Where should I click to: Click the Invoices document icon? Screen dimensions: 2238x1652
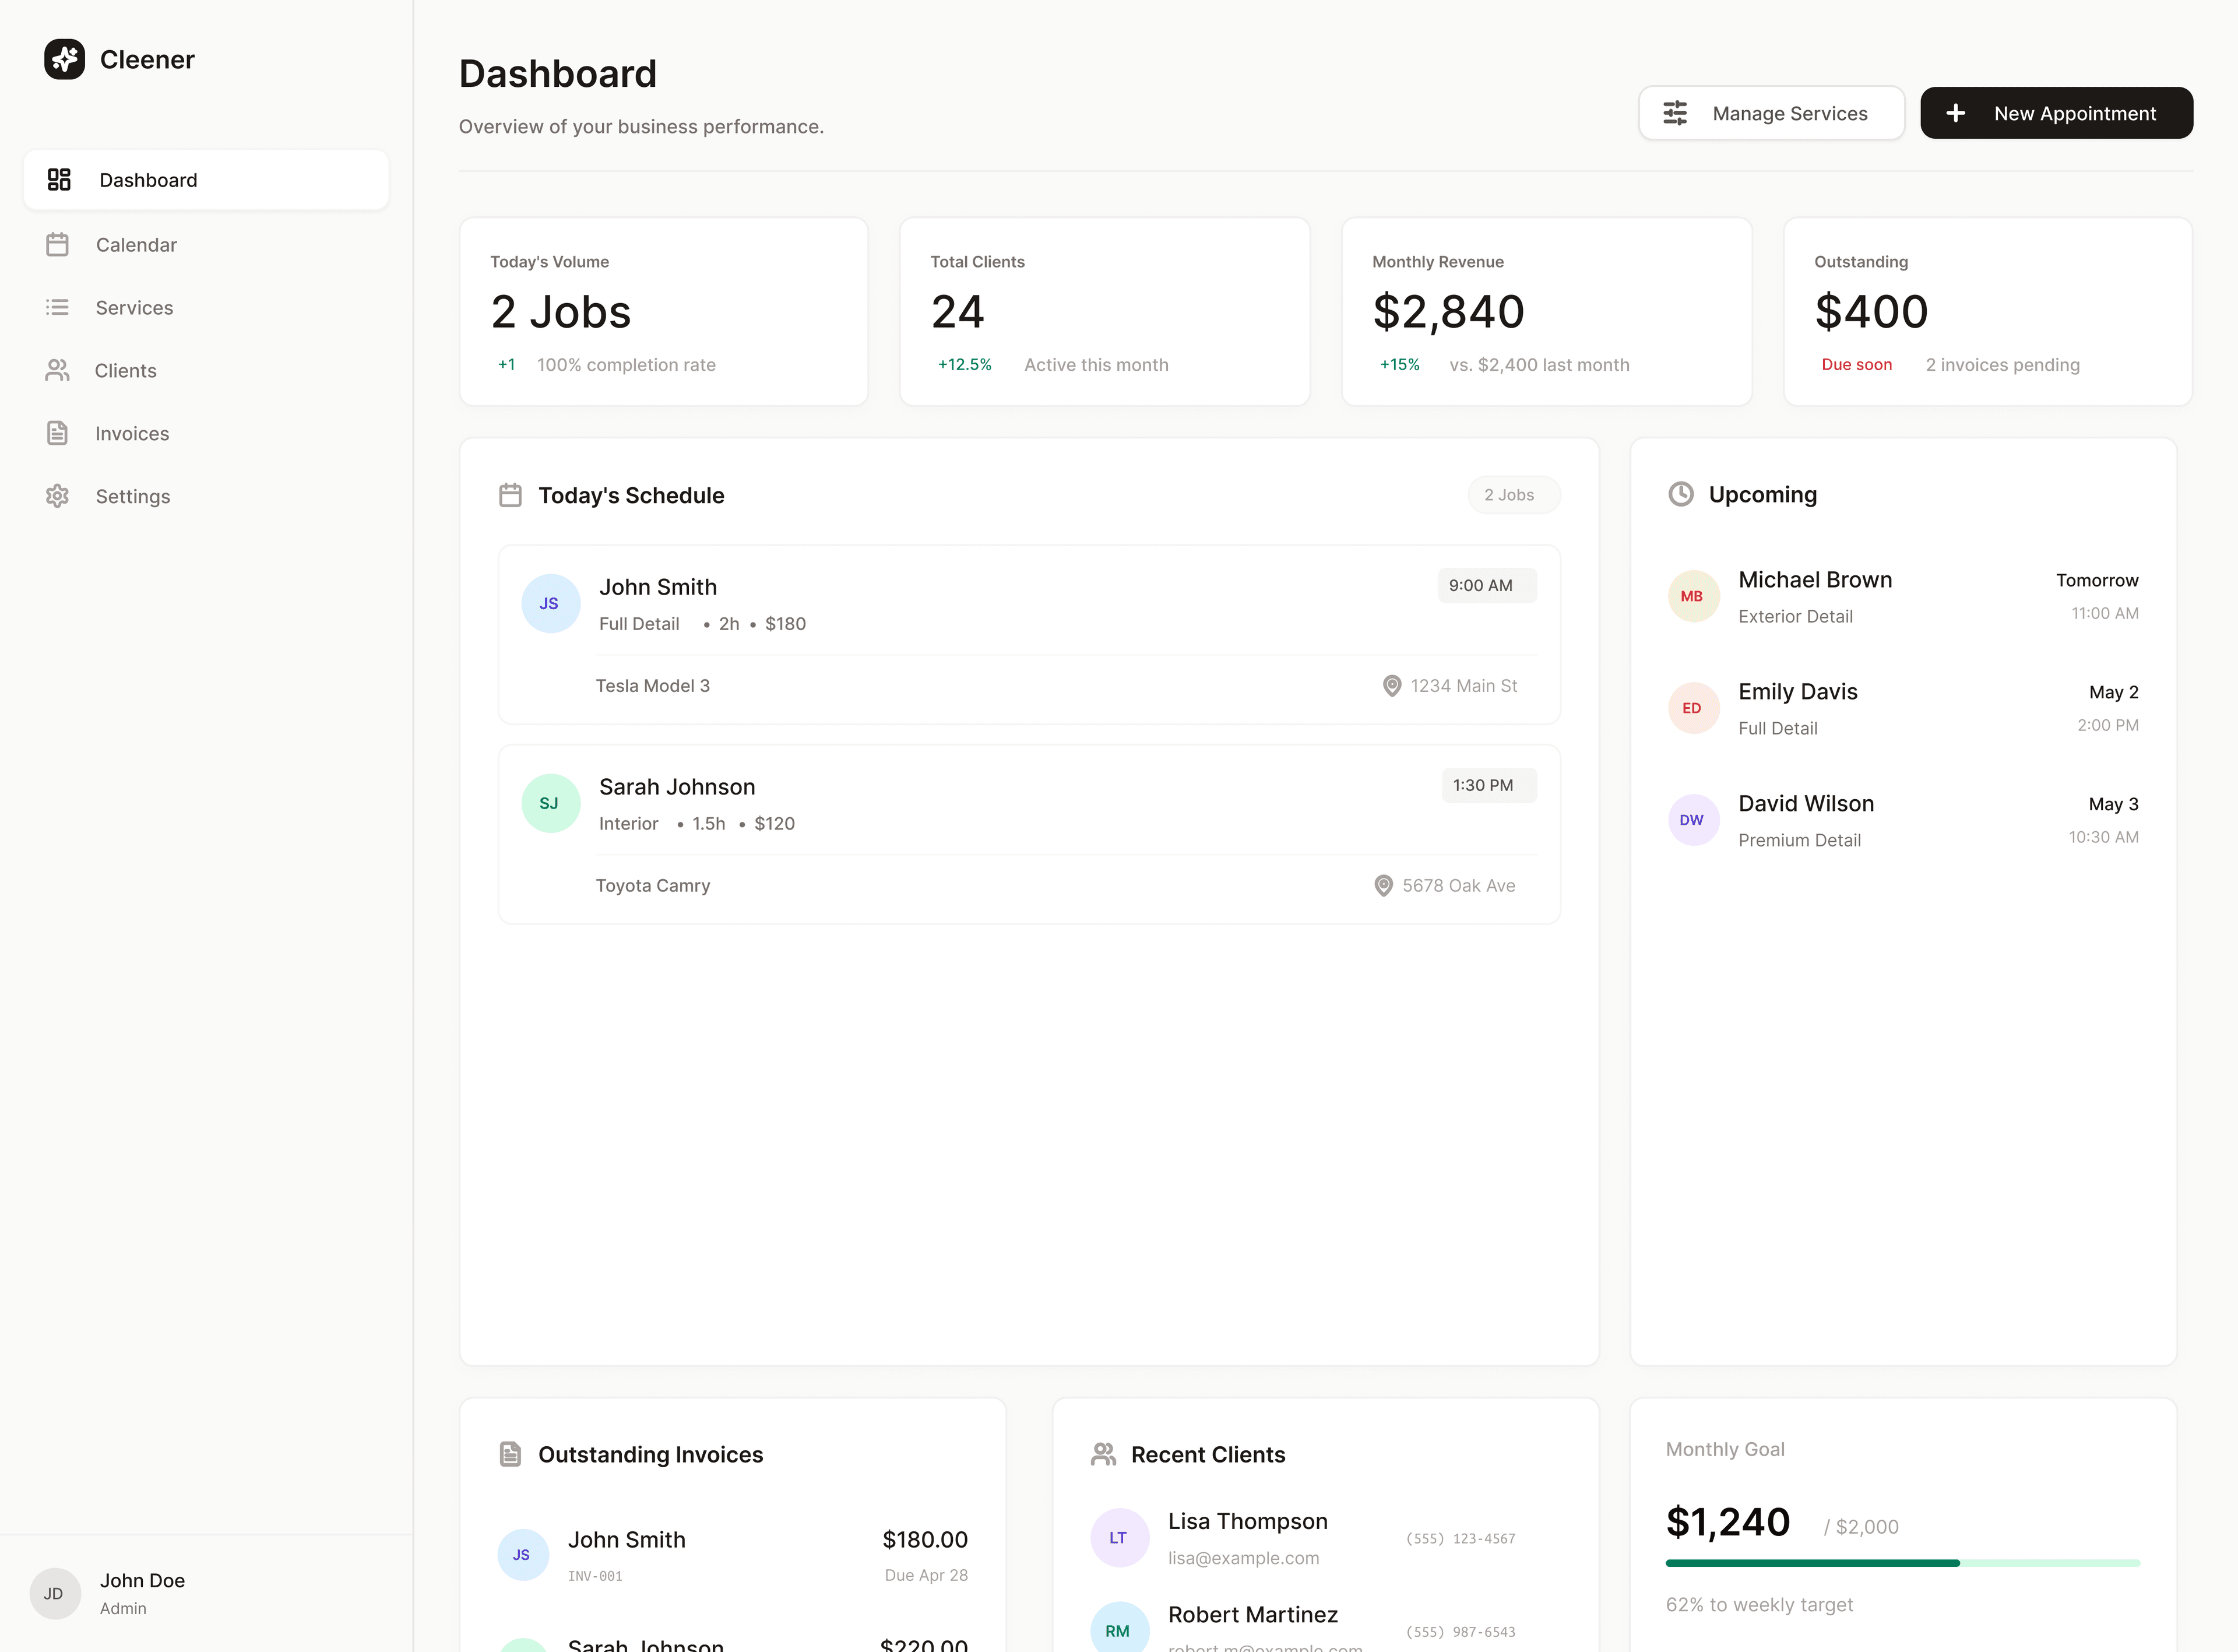point(58,433)
